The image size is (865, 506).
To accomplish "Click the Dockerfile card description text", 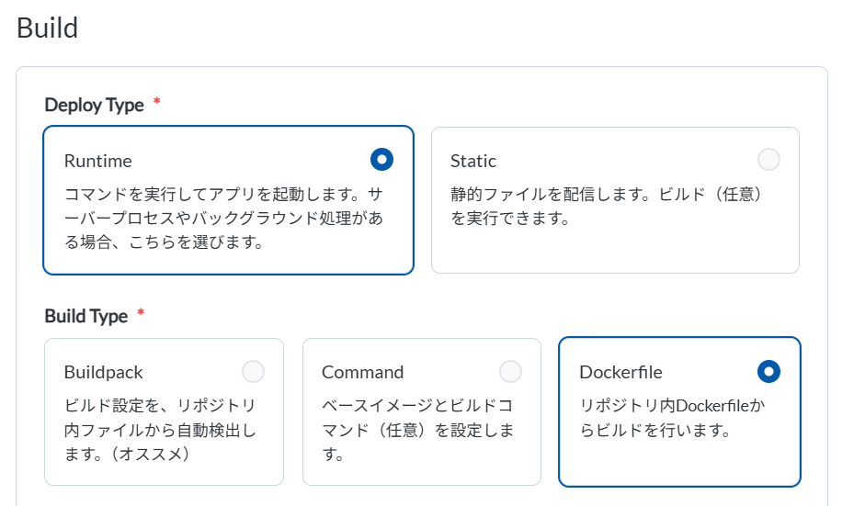I will [x=673, y=417].
